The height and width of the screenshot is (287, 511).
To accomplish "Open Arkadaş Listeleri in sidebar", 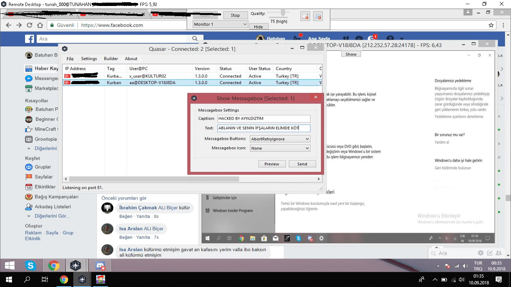I will 48,207.
